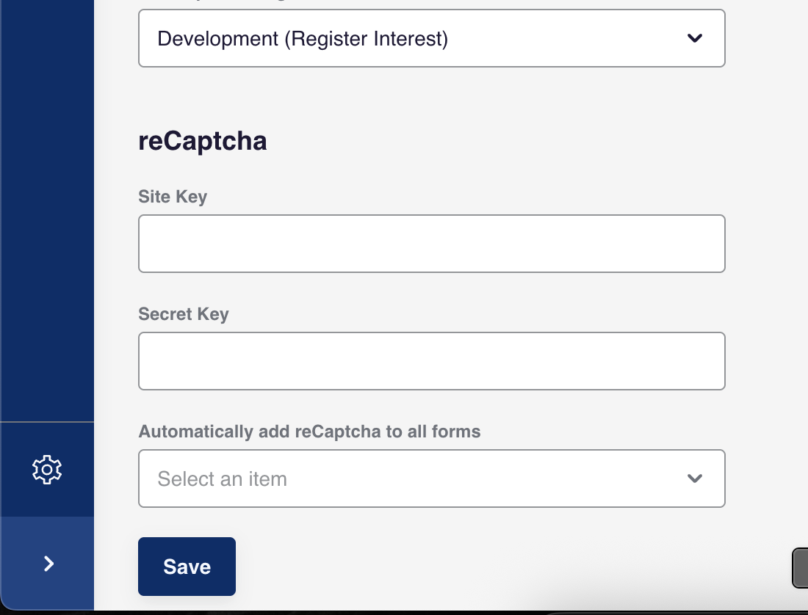Image resolution: width=808 pixels, height=615 pixels.
Task: Open the Development (Register Interest) dropdown
Action: point(431,38)
